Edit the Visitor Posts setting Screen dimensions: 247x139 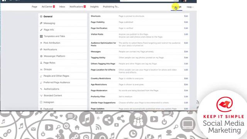point(186,34)
